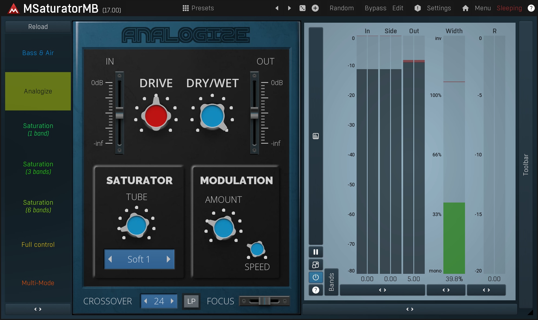Click the red DRIVE knob
Screen dimensions: 538x320
tap(156, 116)
